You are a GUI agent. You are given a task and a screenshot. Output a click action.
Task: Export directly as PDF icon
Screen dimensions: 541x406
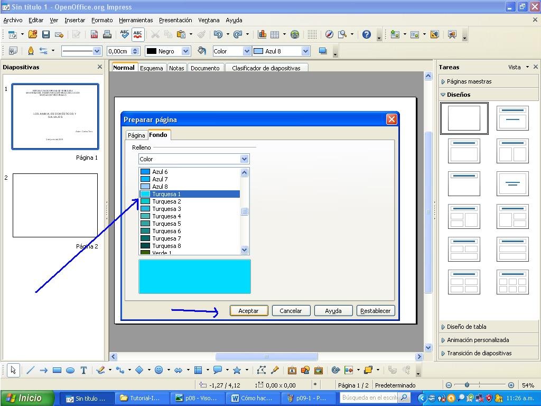94,34
